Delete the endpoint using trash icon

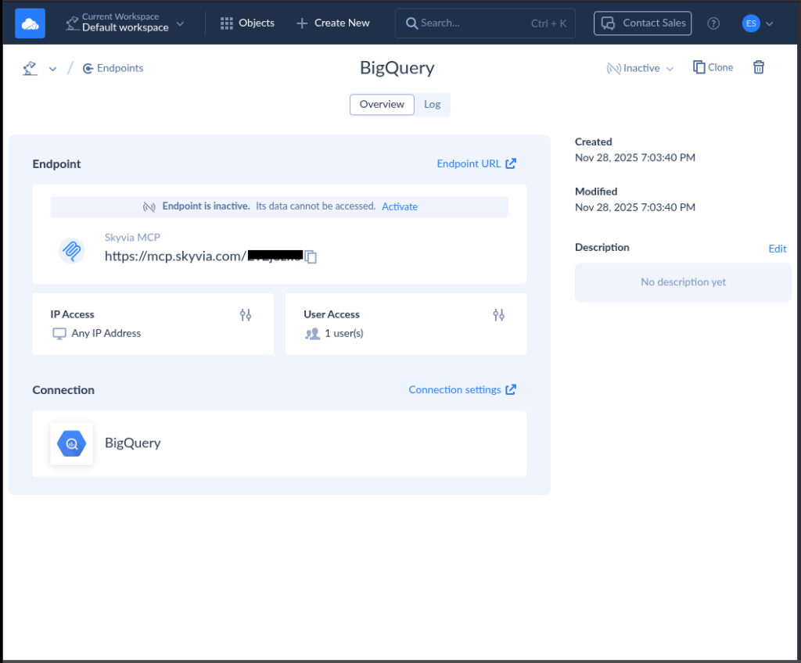pyautogui.click(x=758, y=67)
